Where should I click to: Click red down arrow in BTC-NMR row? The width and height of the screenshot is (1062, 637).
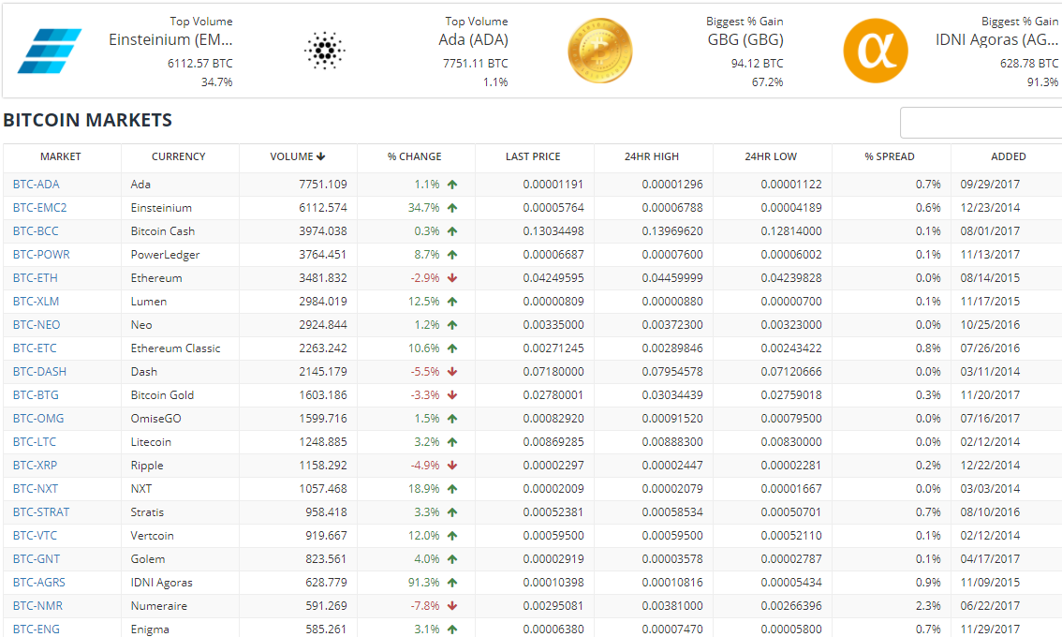click(452, 606)
